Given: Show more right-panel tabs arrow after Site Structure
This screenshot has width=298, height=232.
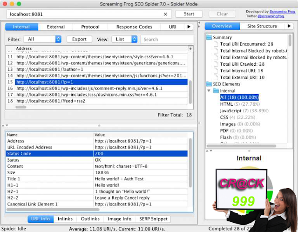Looking at the screenshot, I should tap(289, 26).
